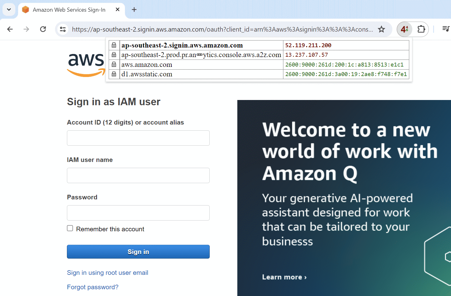
Task: Select the console.aws.a2z.com hostname row
Action: (201, 55)
